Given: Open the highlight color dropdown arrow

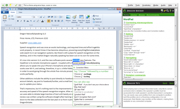Looking at the screenshot, I should tap(40, 21).
